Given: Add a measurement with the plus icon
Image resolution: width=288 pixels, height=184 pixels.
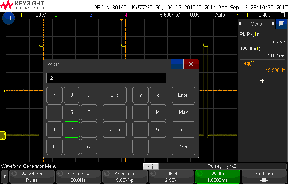Looking at the screenshot, I should point(262,81).
